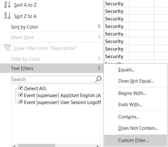Choose the Begins With... filter
The height and width of the screenshot is (147, 168).
[132, 93]
